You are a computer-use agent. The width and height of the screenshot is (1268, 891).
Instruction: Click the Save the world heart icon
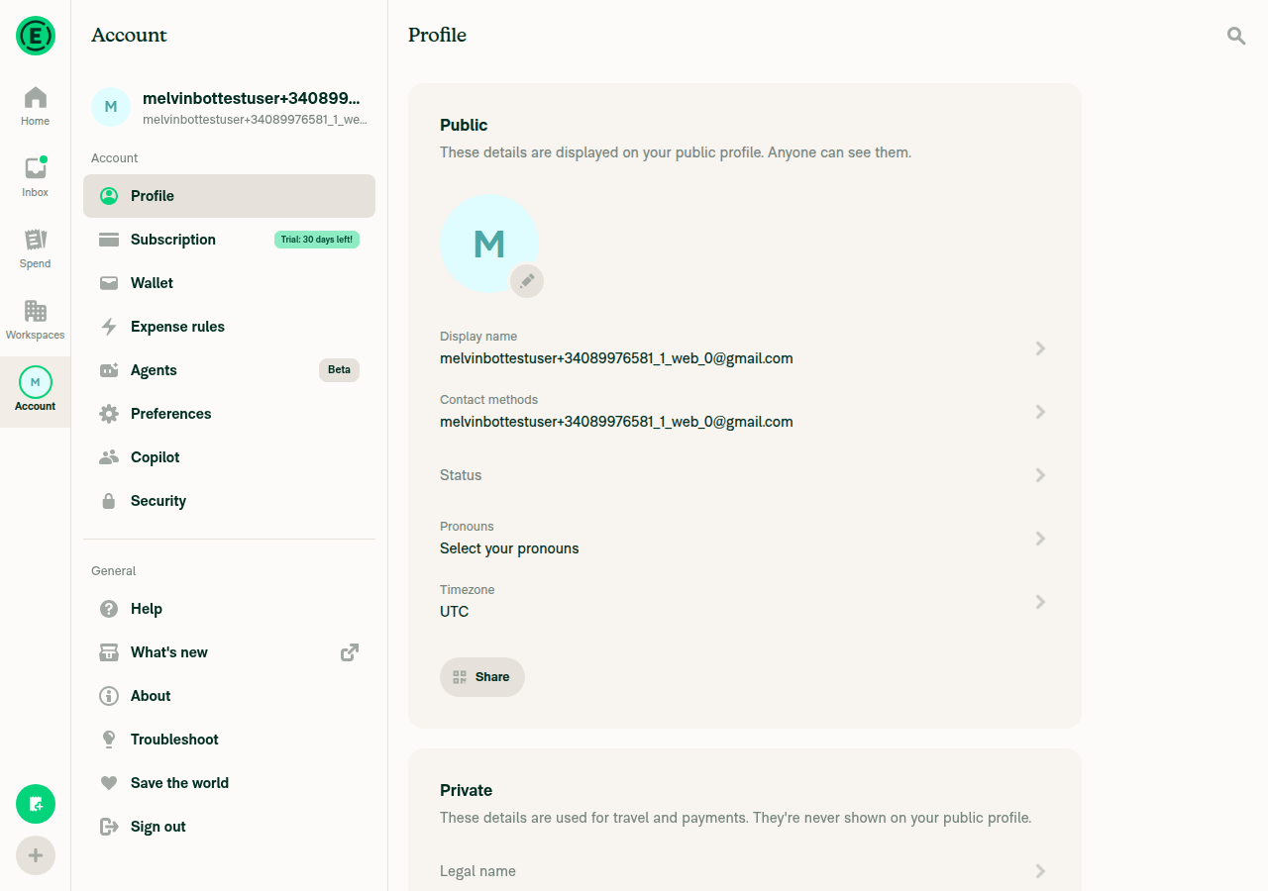(x=110, y=783)
